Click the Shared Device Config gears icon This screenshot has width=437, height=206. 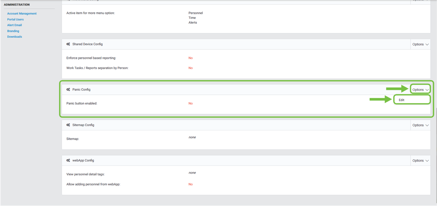tap(68, 44)
